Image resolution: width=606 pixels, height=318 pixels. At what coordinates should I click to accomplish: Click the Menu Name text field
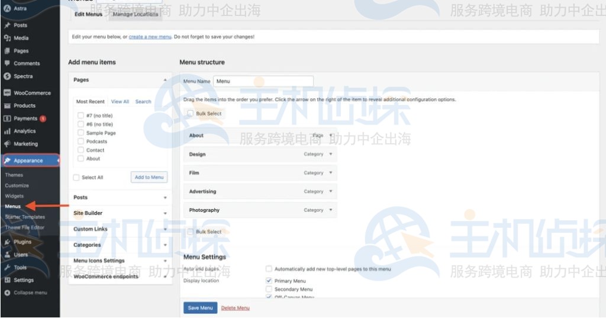[x=263, y=81]
